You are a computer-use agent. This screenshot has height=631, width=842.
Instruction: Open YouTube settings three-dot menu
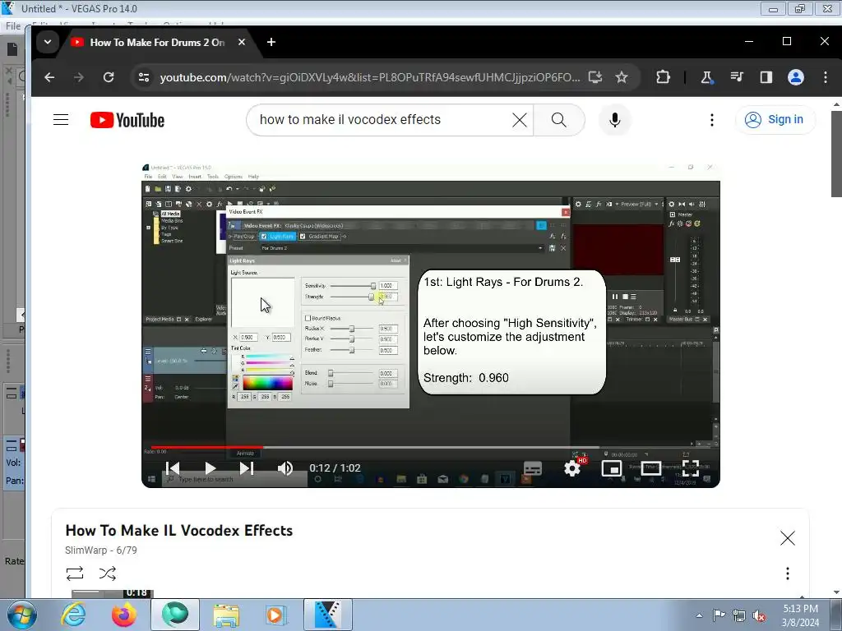tap(712, 120)
